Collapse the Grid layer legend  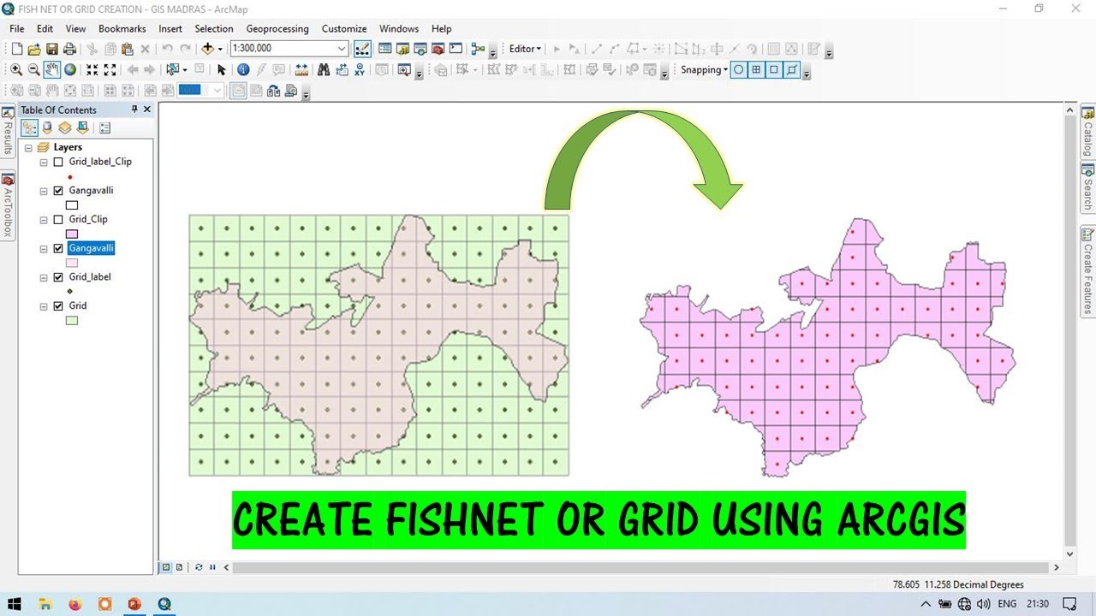tap(44, 306)
